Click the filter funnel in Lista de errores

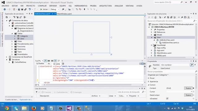[37, 92]
